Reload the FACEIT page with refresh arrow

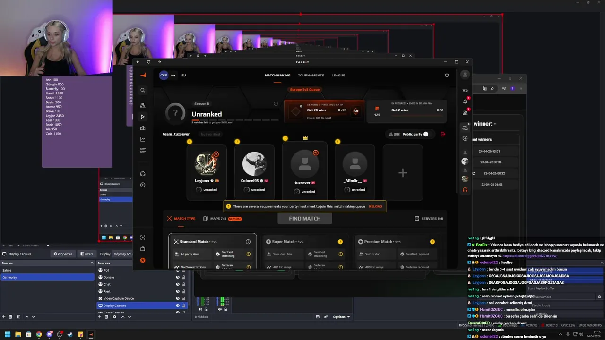click(148, 62)
